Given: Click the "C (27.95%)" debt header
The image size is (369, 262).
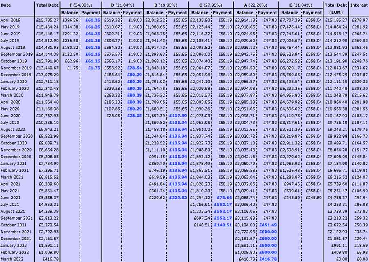Looking at the screenshot, I should 211,5.
